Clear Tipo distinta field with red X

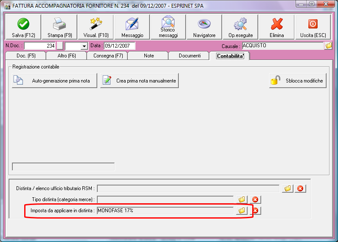pos(255,199)
